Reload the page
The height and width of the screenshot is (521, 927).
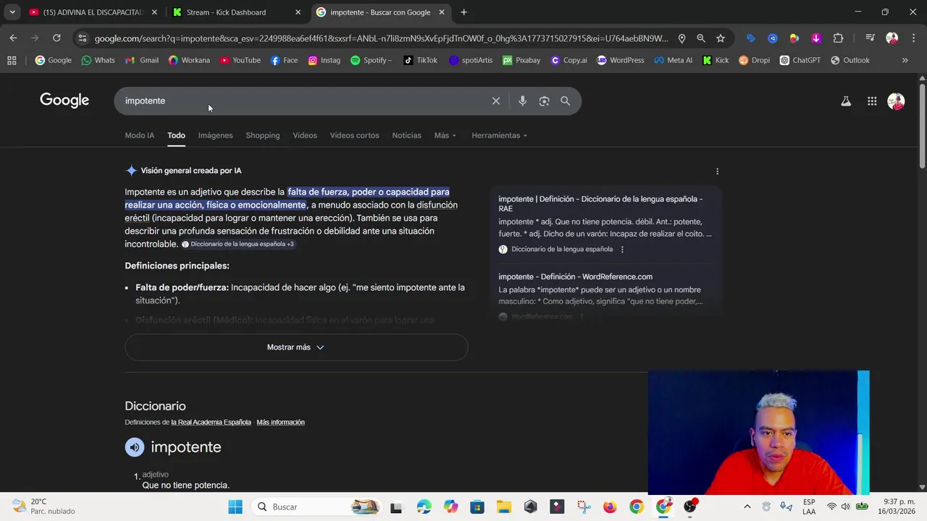[x=56, y=38]
